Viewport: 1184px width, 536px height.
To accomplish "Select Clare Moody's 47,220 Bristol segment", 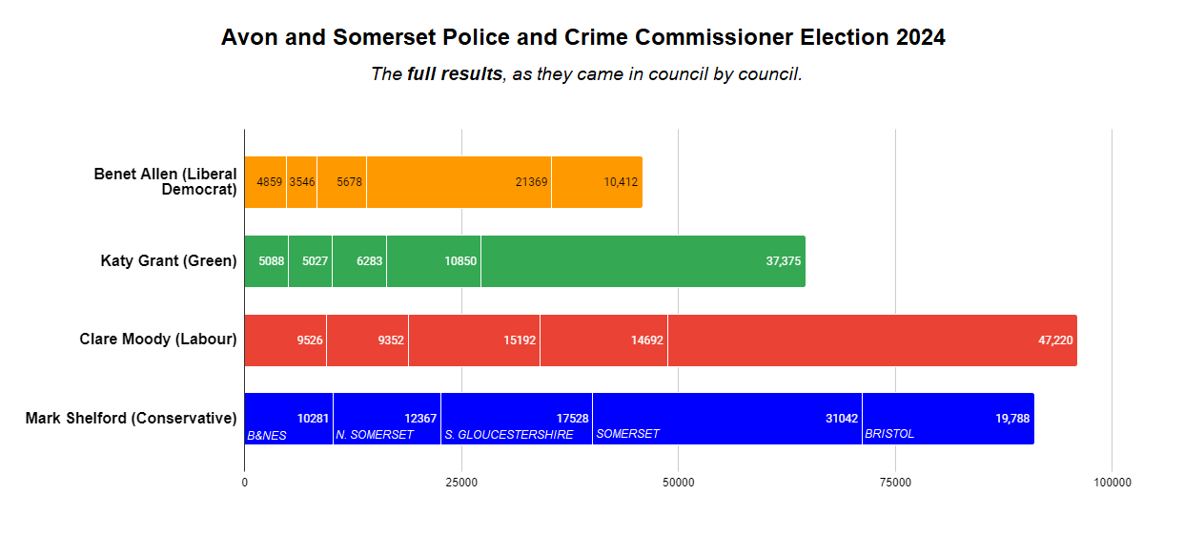I will (x=871, y=340).
